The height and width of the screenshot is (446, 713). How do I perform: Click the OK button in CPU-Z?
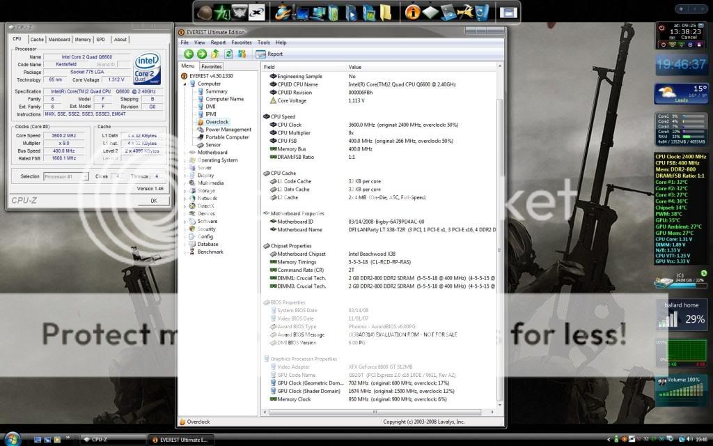(x=154, y=201)
